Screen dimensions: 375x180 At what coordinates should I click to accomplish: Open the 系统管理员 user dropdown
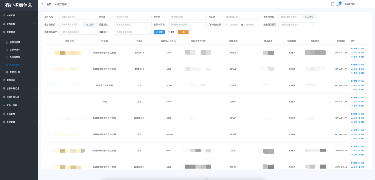pos(351,4)
